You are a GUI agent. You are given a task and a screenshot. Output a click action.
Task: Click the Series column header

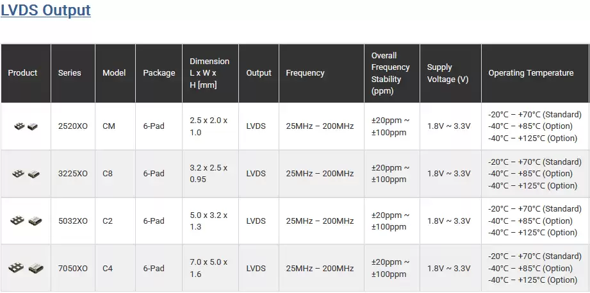pos(73,73)
